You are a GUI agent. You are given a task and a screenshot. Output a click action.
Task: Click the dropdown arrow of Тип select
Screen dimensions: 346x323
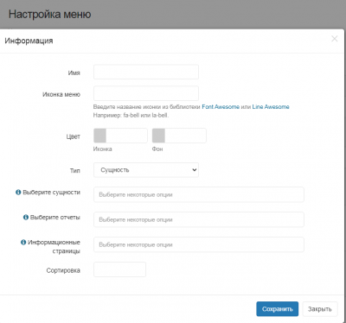(195, 170)
